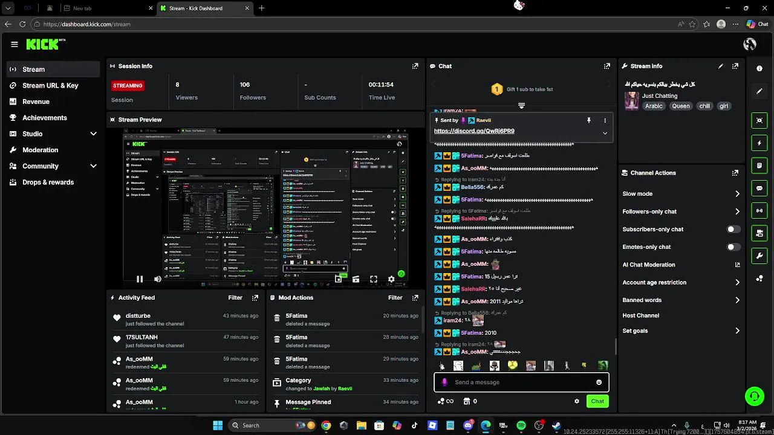This screenshot has height=435, width=774.
Task: Toggle the wrench widget in right sidebar
Action: click(x=759, y=256)
